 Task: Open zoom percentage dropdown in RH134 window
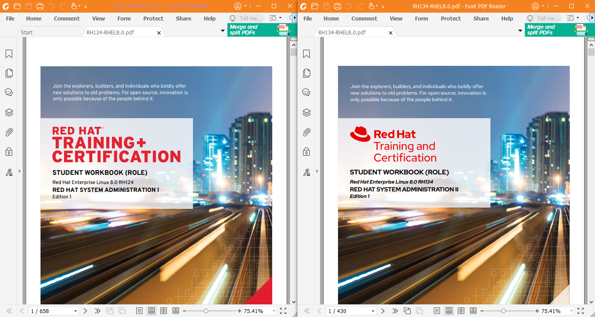pos(571,311)
